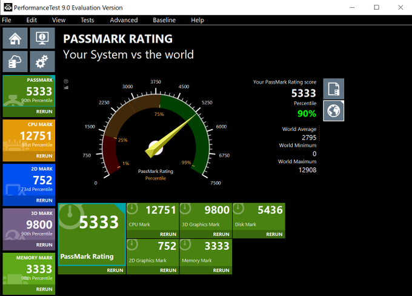Click the Memory Mark 3333 bottom tile
412x296 pixels.
pos(206,252)
